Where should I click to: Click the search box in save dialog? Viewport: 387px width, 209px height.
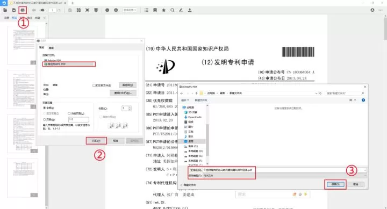[345, 93]
